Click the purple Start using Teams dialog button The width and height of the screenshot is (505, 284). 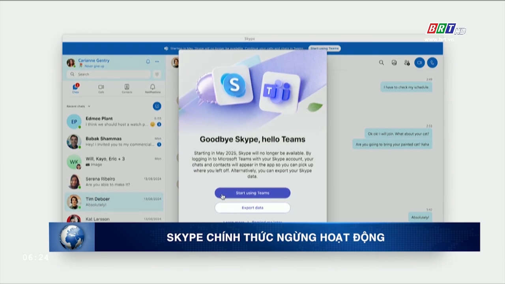coord(252,193)
